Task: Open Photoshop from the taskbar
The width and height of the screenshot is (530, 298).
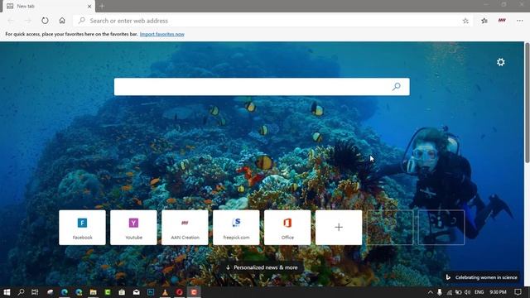Action: 151,292
